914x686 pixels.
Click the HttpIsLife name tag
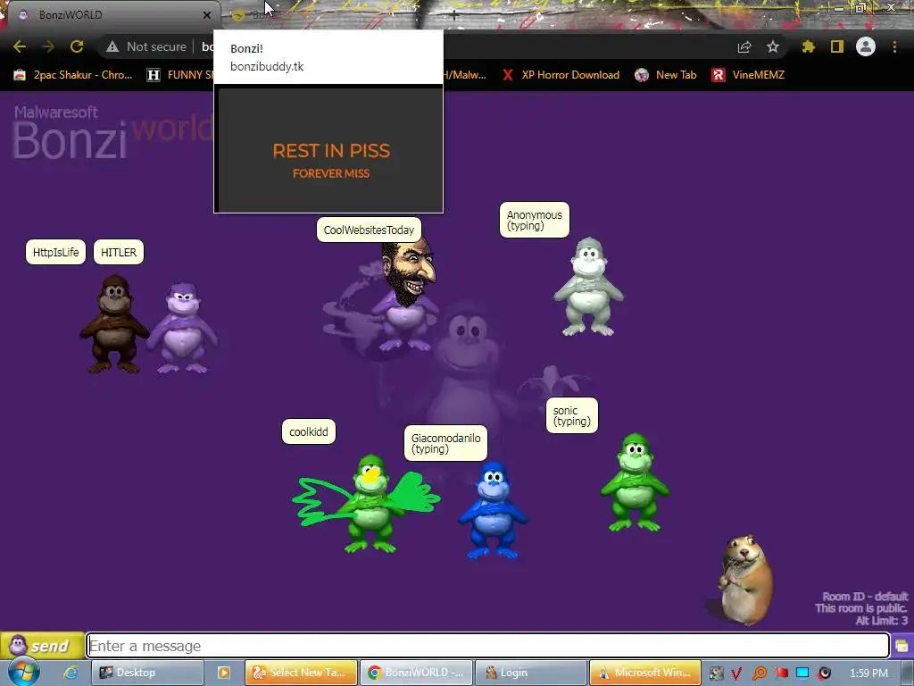coord(55,252)
